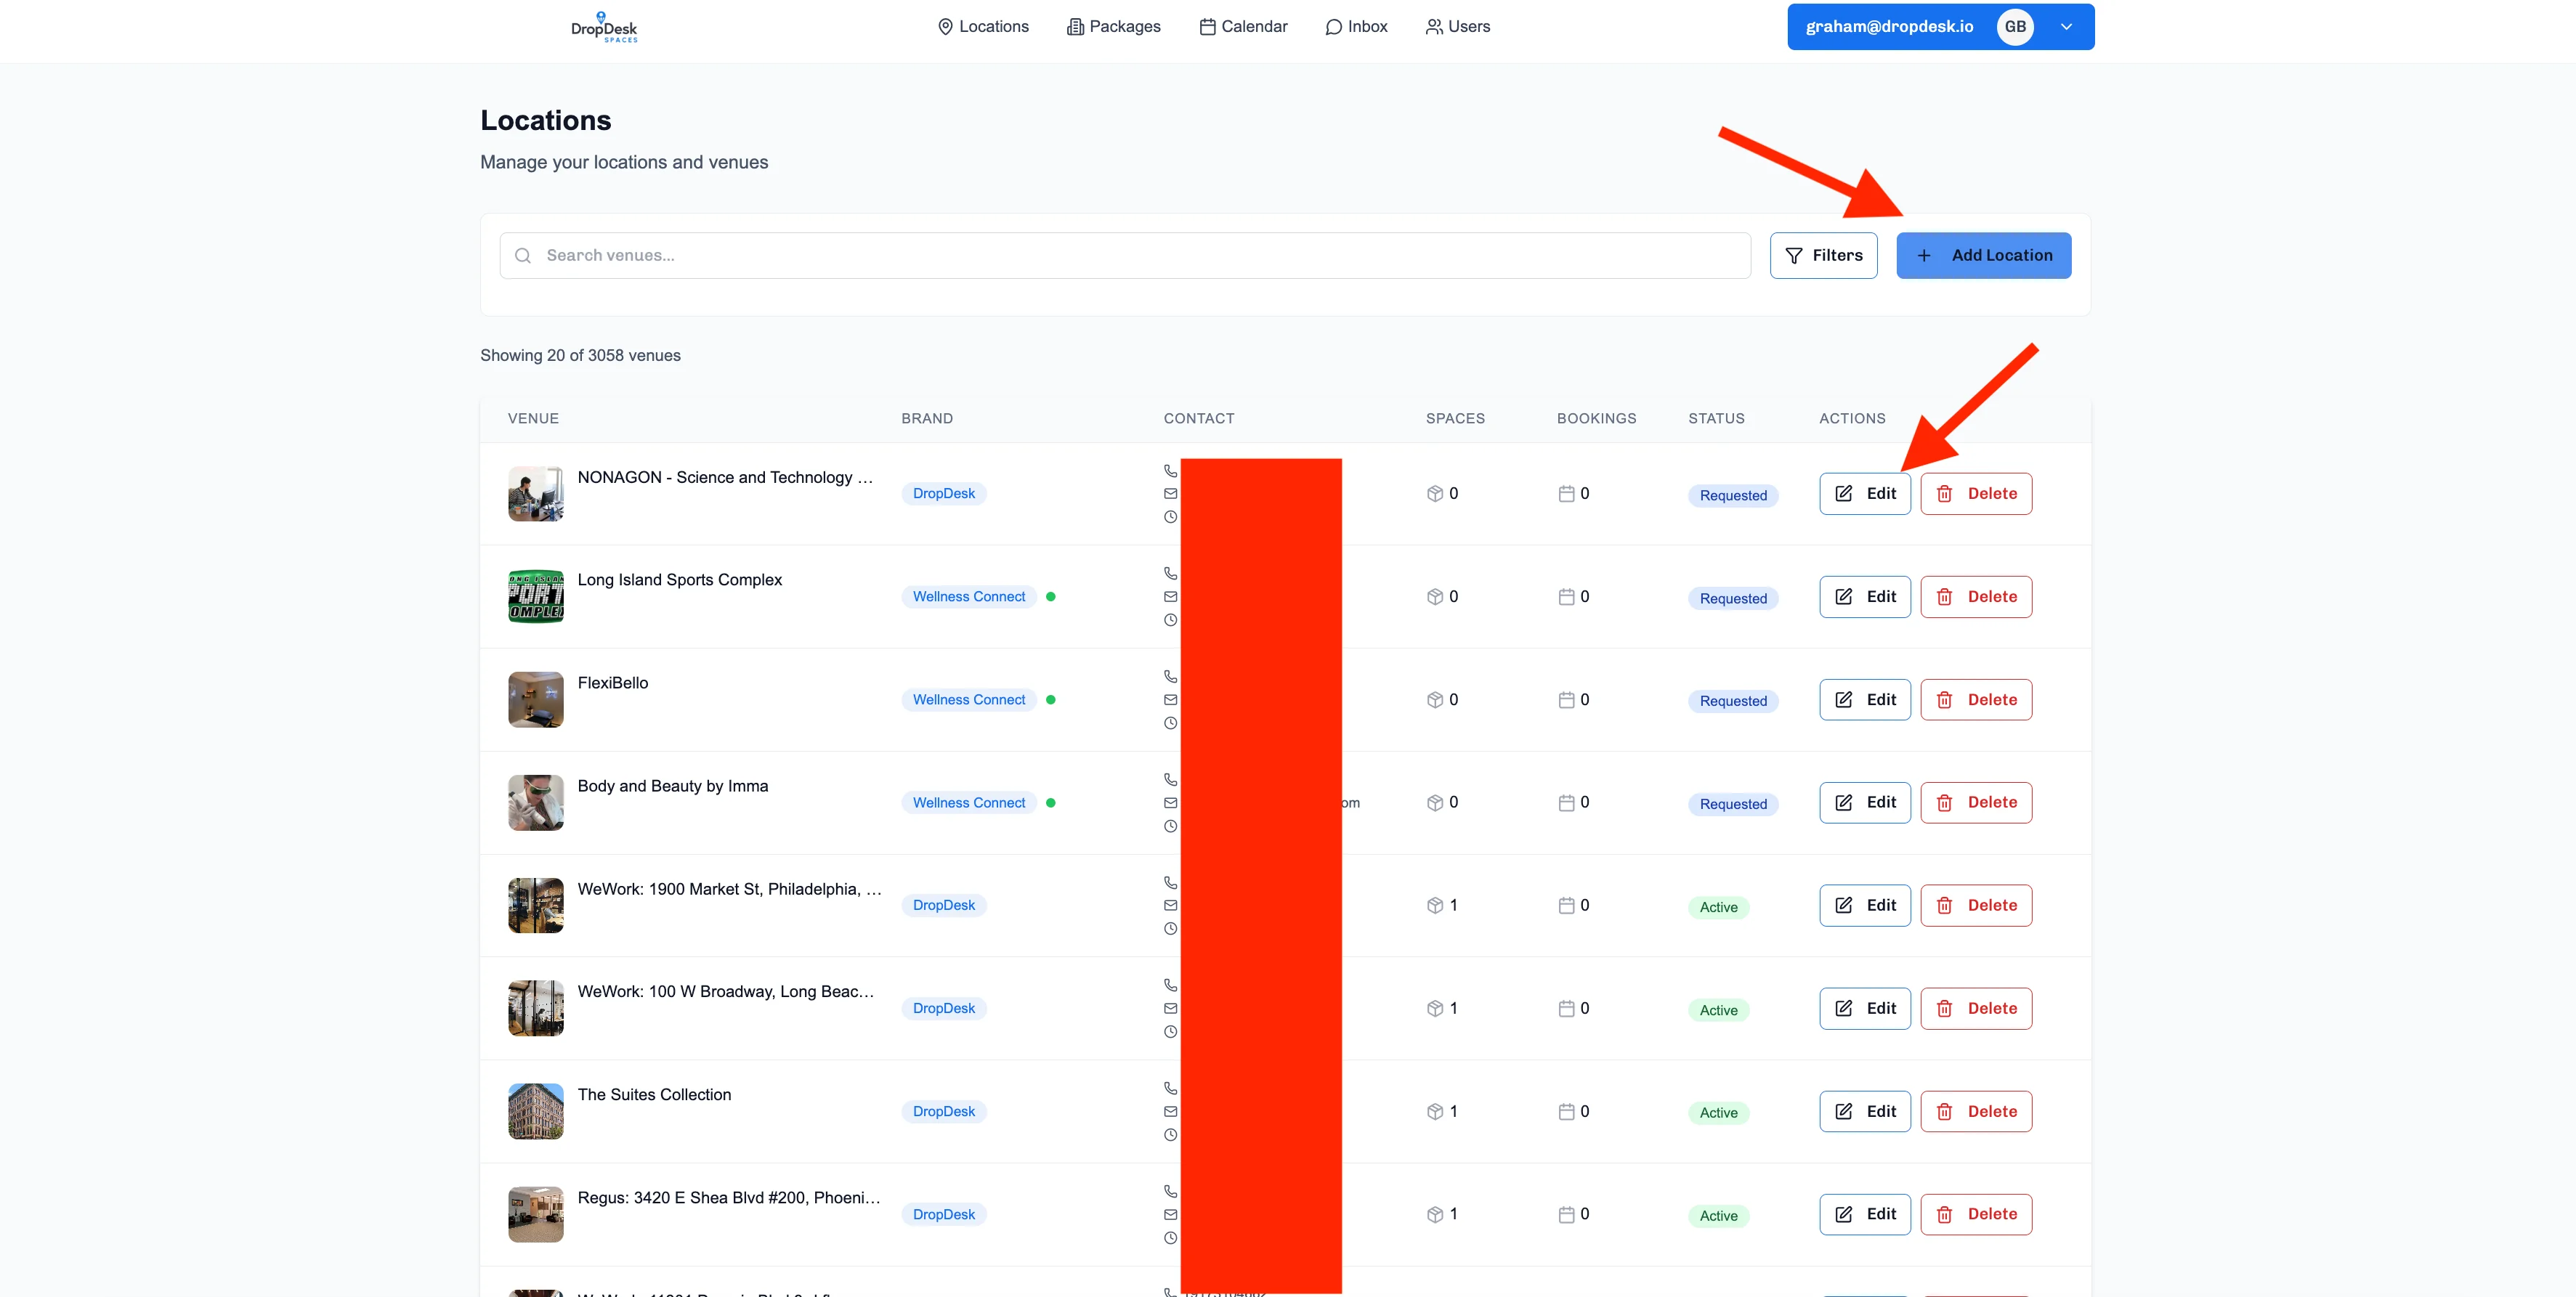Open the Locations nav item

[x=983, y=27]
